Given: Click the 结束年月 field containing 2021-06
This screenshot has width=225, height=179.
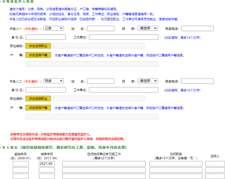Looking at the screenshot, I should 47,164.
